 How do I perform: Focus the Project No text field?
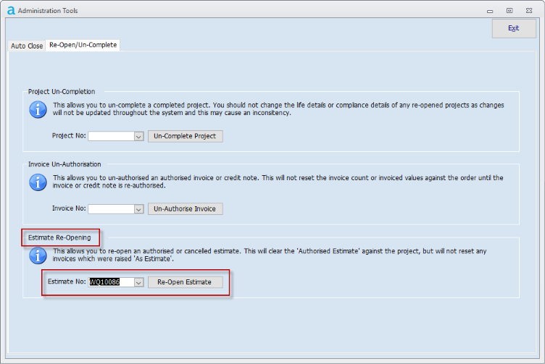[x=110, y=136]
